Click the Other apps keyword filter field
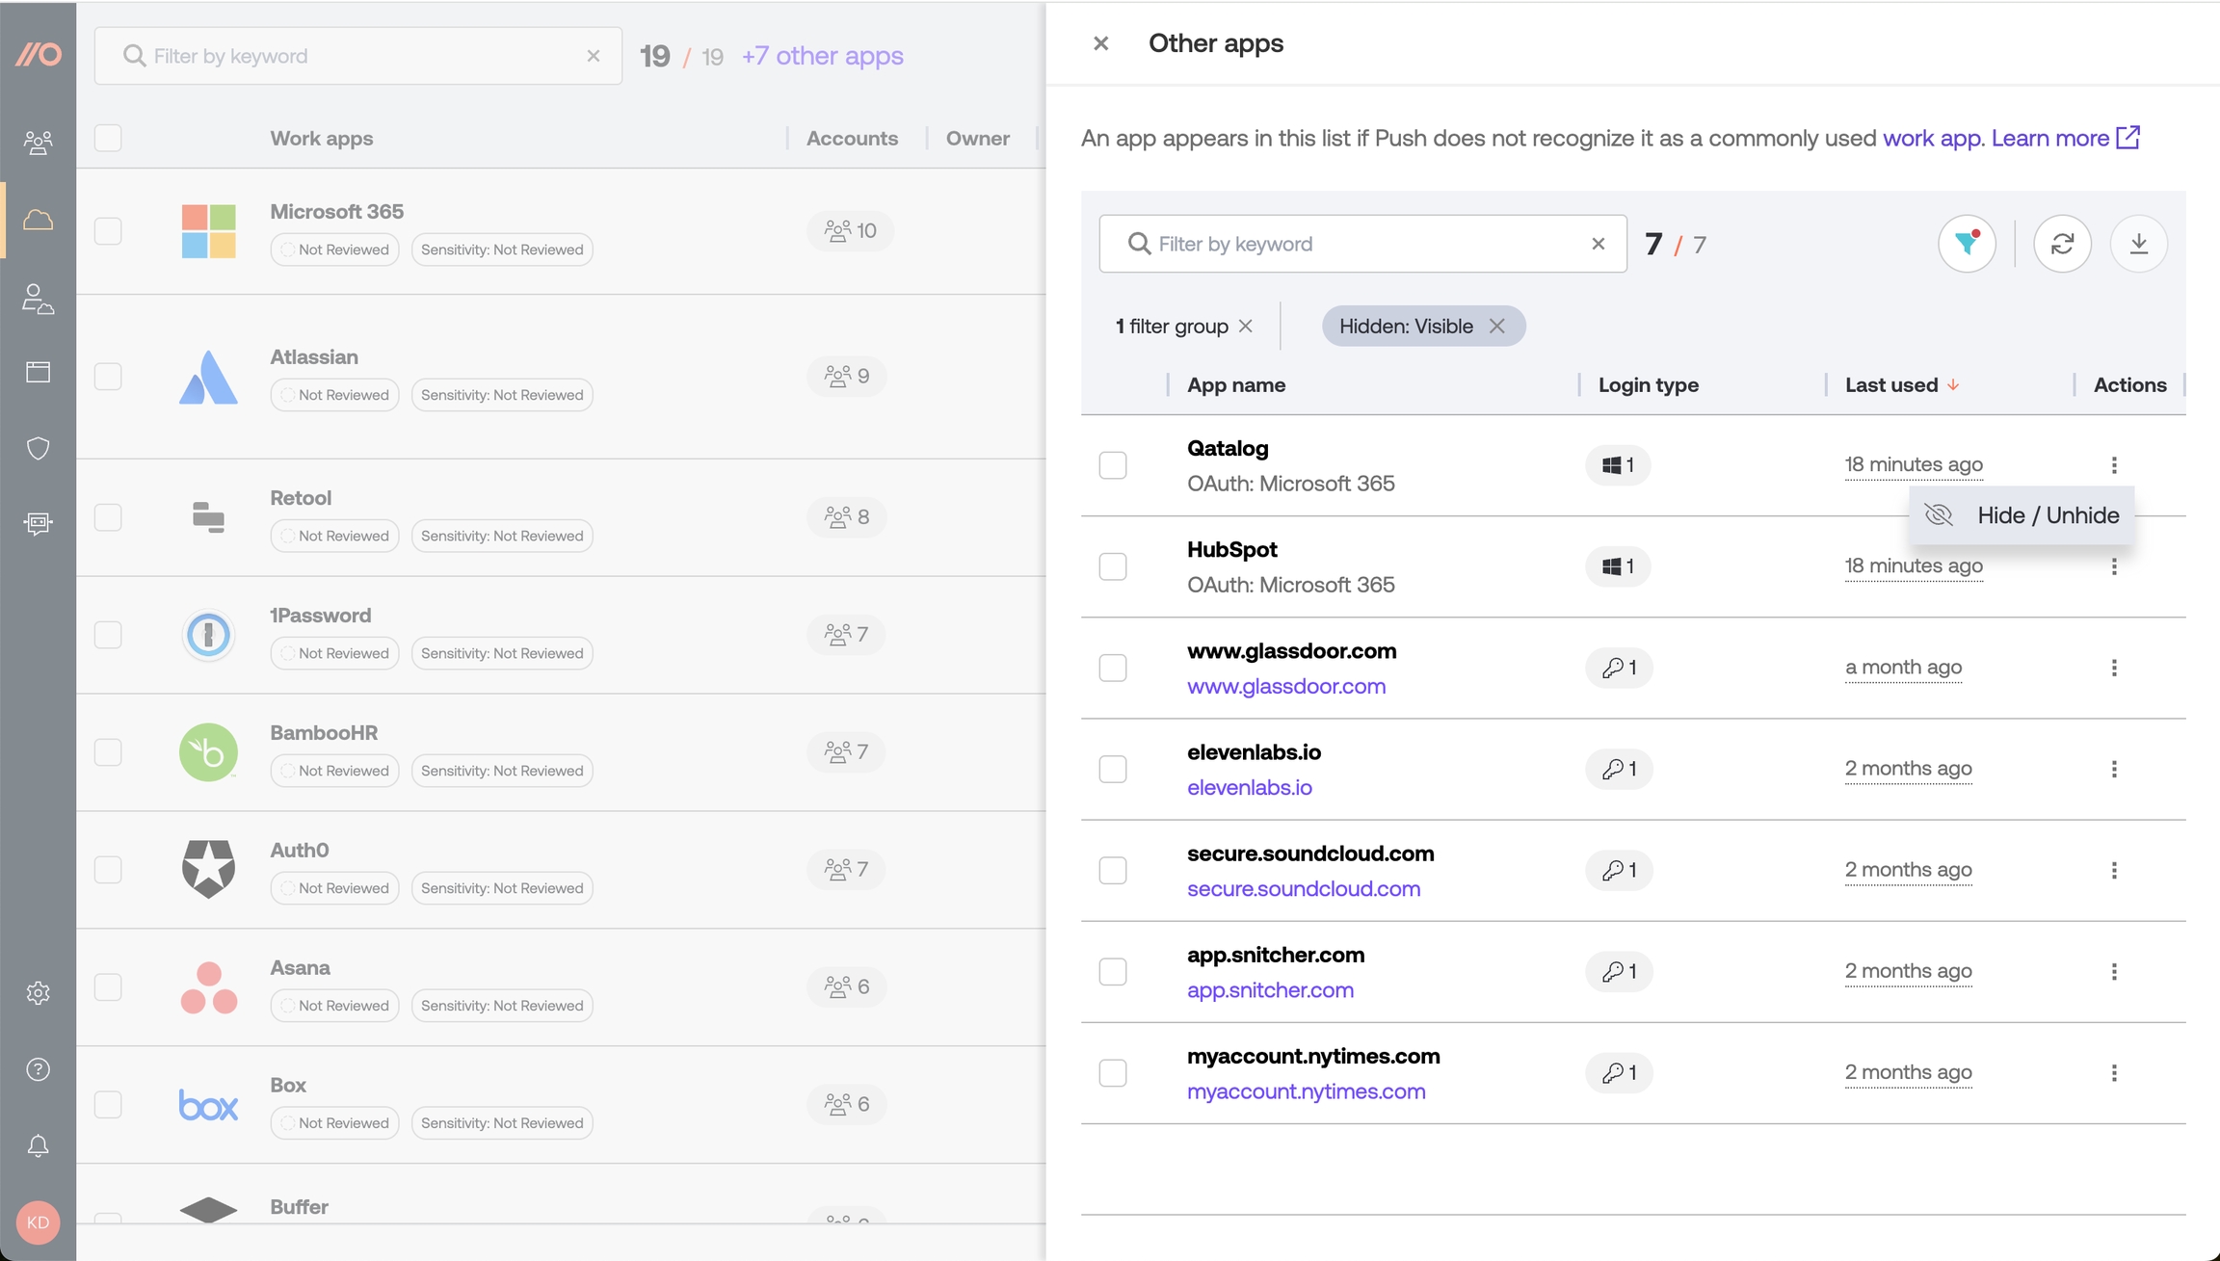 1359,244
